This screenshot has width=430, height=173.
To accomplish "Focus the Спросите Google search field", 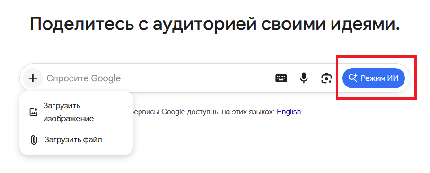I will click(x=159, y=78).
